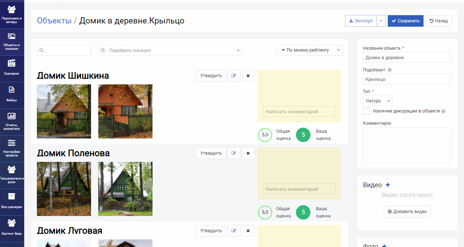The image size is (464, 247).
Task: Click the Добавить видео button
Action: coord(407,212)
